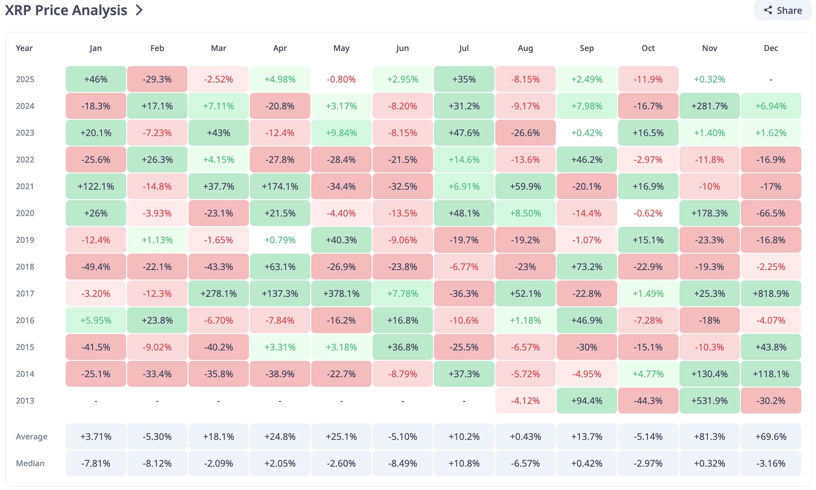Screen dimensions: 816x490
Task: Click the Year column header
Action: click(x=24, y=48)
